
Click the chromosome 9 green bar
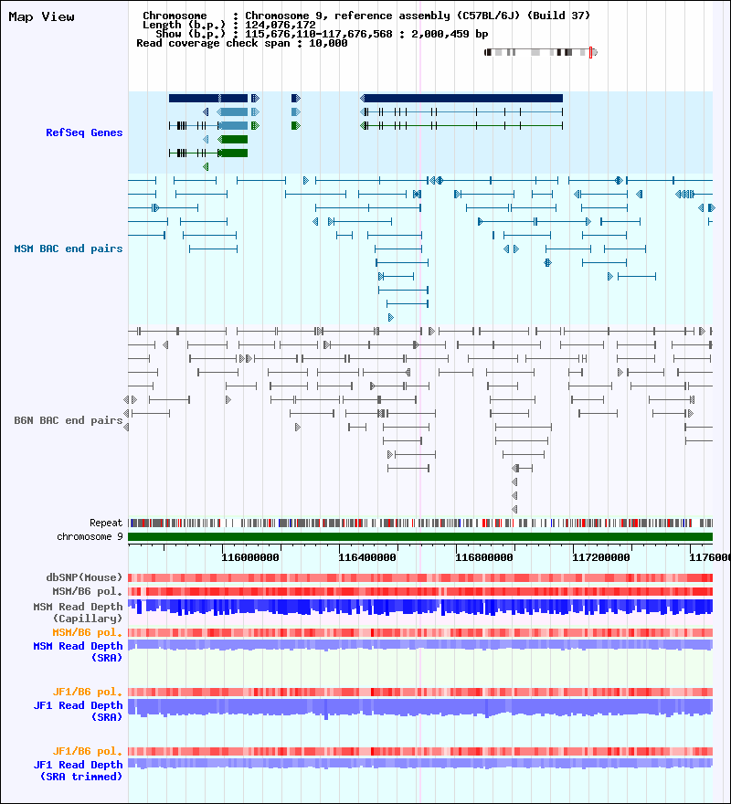click(420, 537)
